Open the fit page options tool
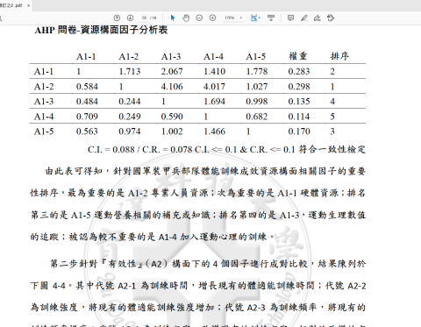 [x=255, y=18]
